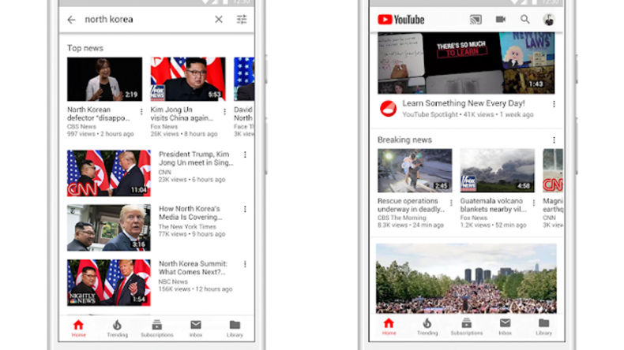Open crowd rally video thumbnail

pyautogui.click(x=466, y=278)
